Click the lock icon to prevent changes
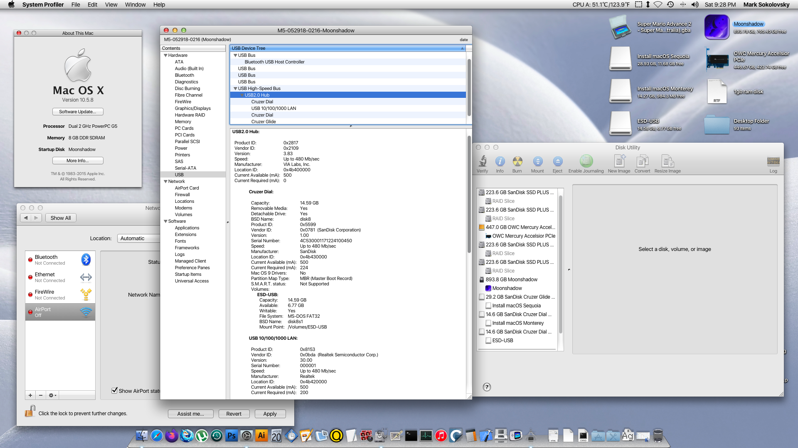This screenshot has width=798, height=448. [30, 411]
